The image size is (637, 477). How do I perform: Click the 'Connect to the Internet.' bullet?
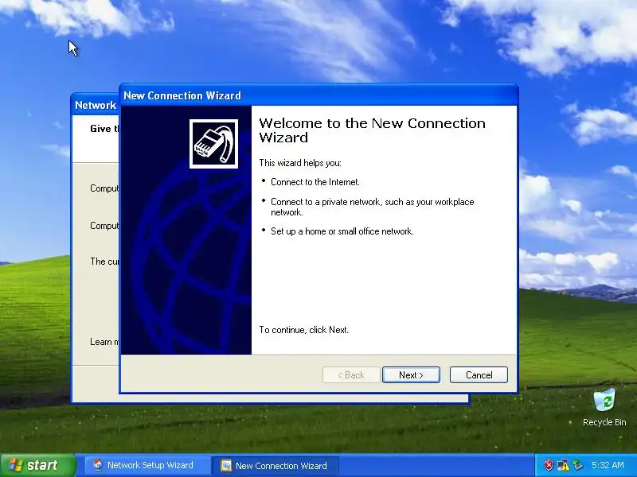pos(315,182)
